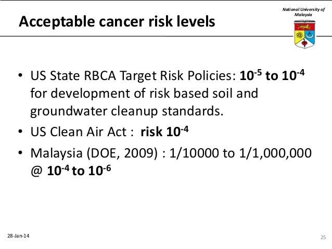
Task: Click the '@' symbol on last line
Action: [x=37, y=171]
